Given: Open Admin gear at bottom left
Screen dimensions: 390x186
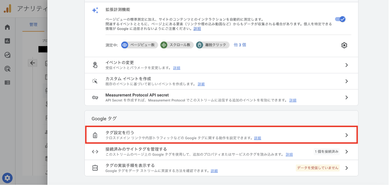Looking at the screenshot, I should 7,178.
